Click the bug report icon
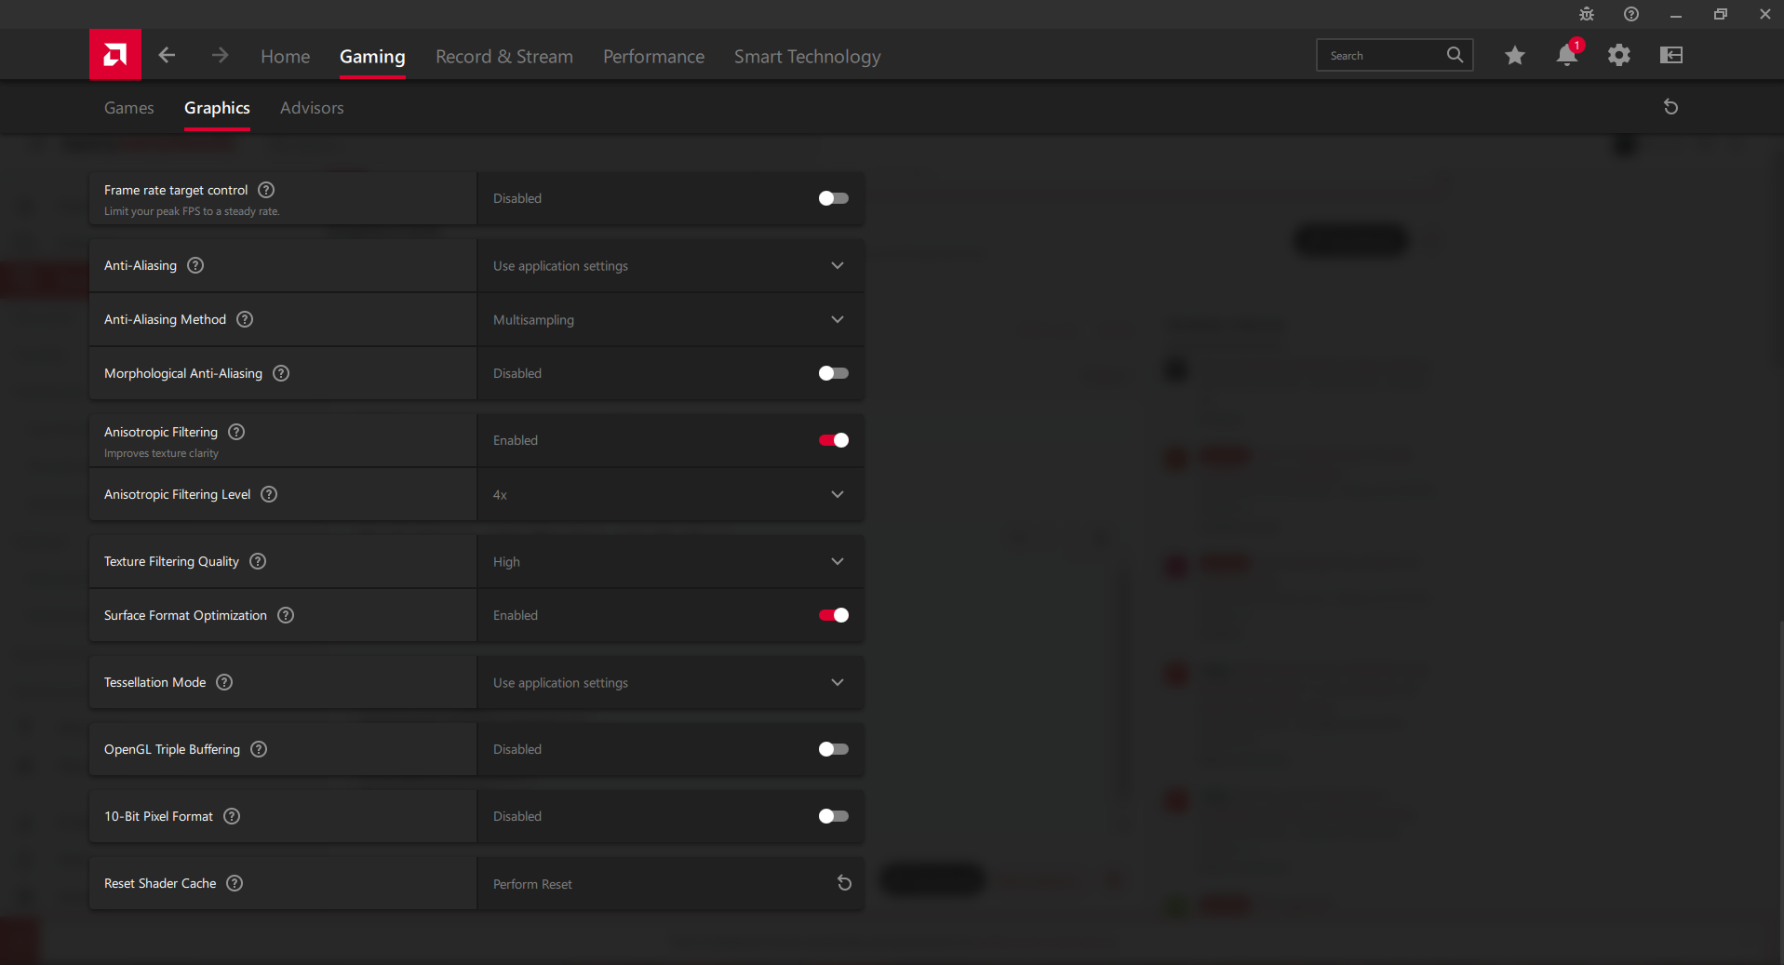Image resolution: width=1784 pixels, height=965 pixels. point(1587,14)
